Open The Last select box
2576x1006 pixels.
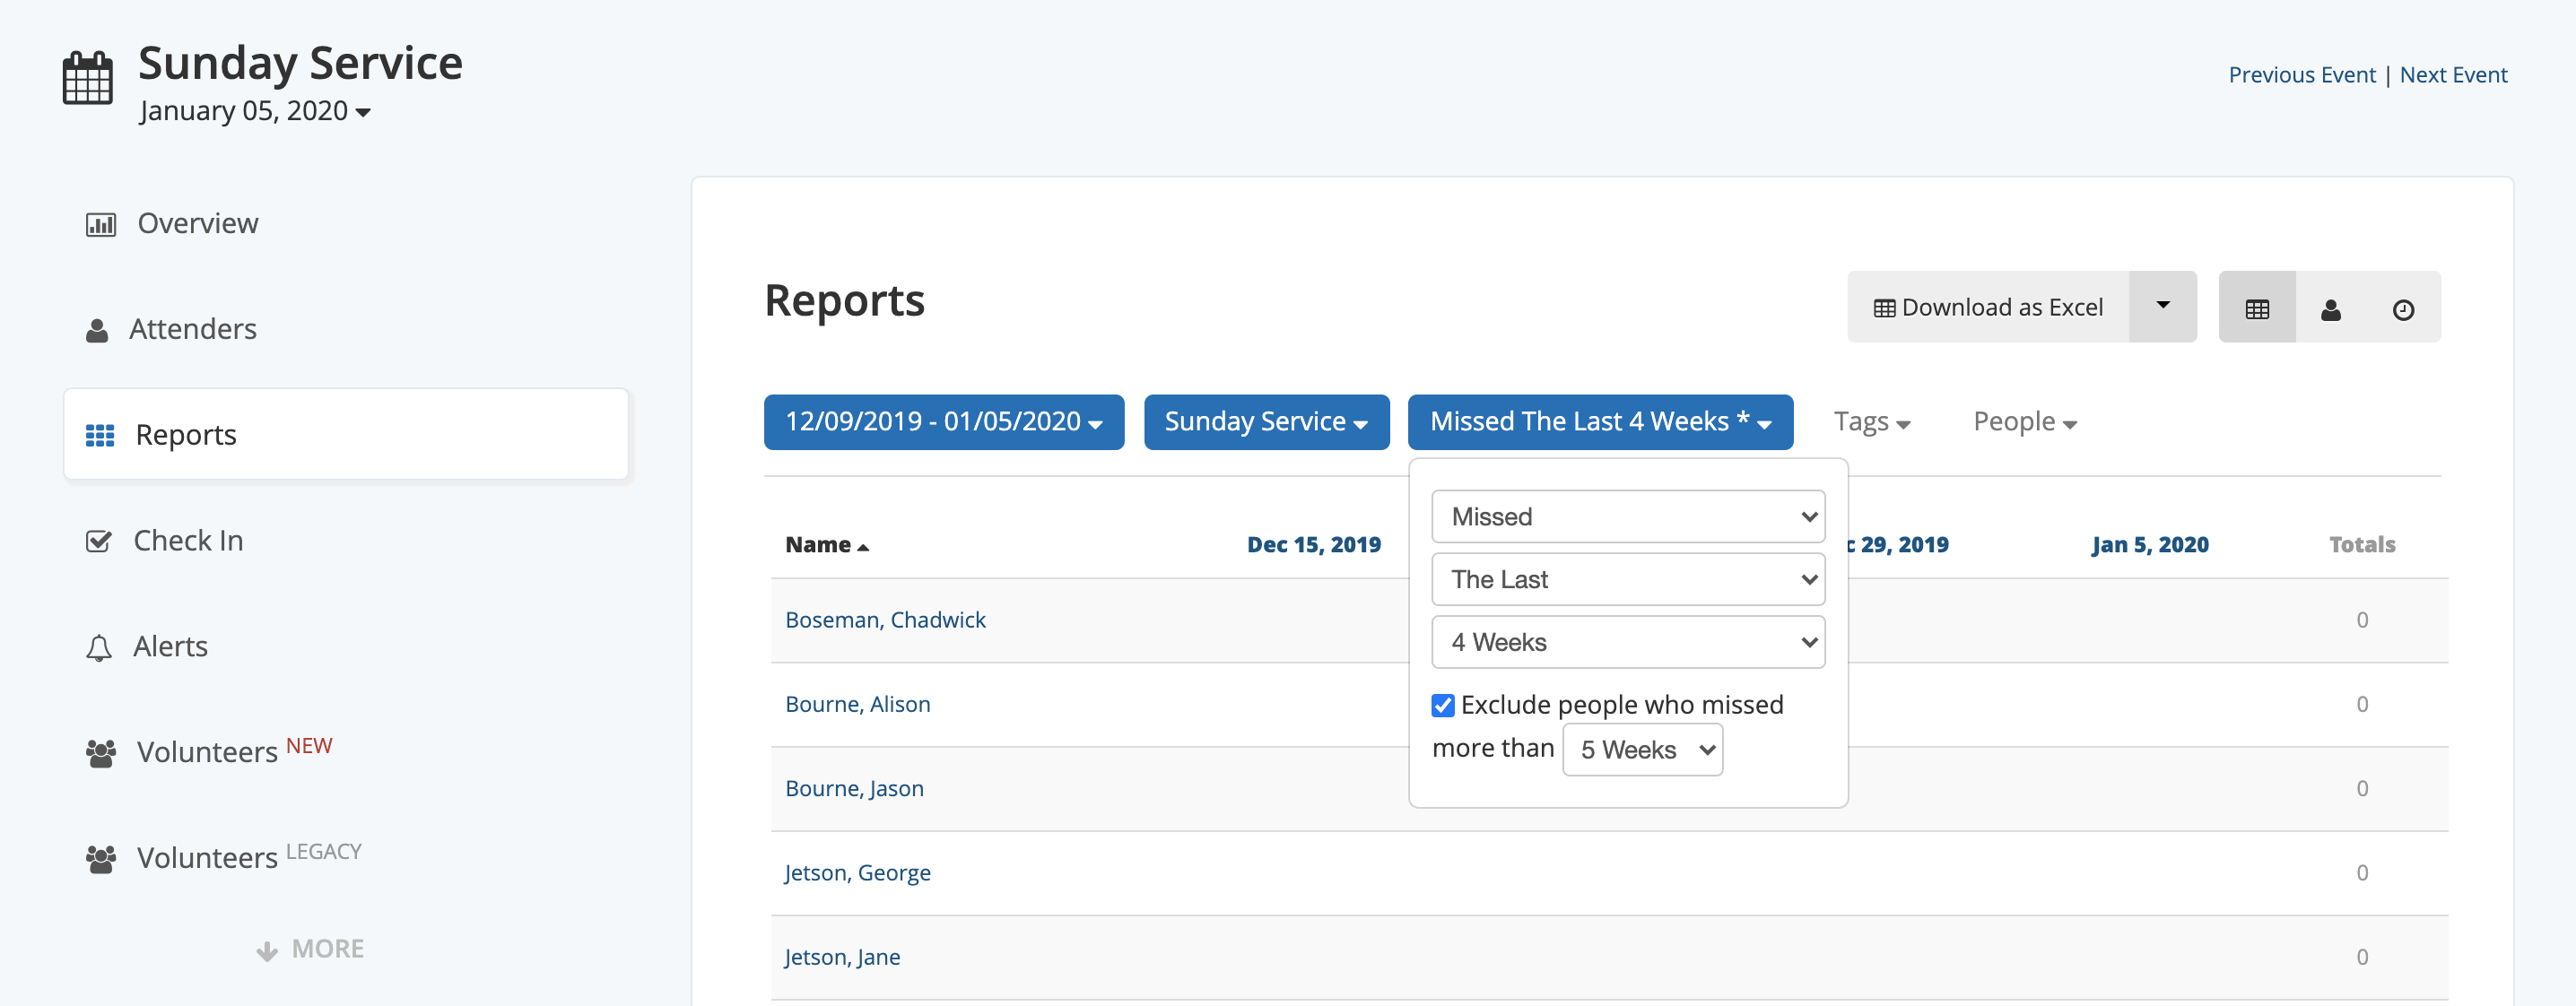pyautogui.click(x=1628, y=580)
